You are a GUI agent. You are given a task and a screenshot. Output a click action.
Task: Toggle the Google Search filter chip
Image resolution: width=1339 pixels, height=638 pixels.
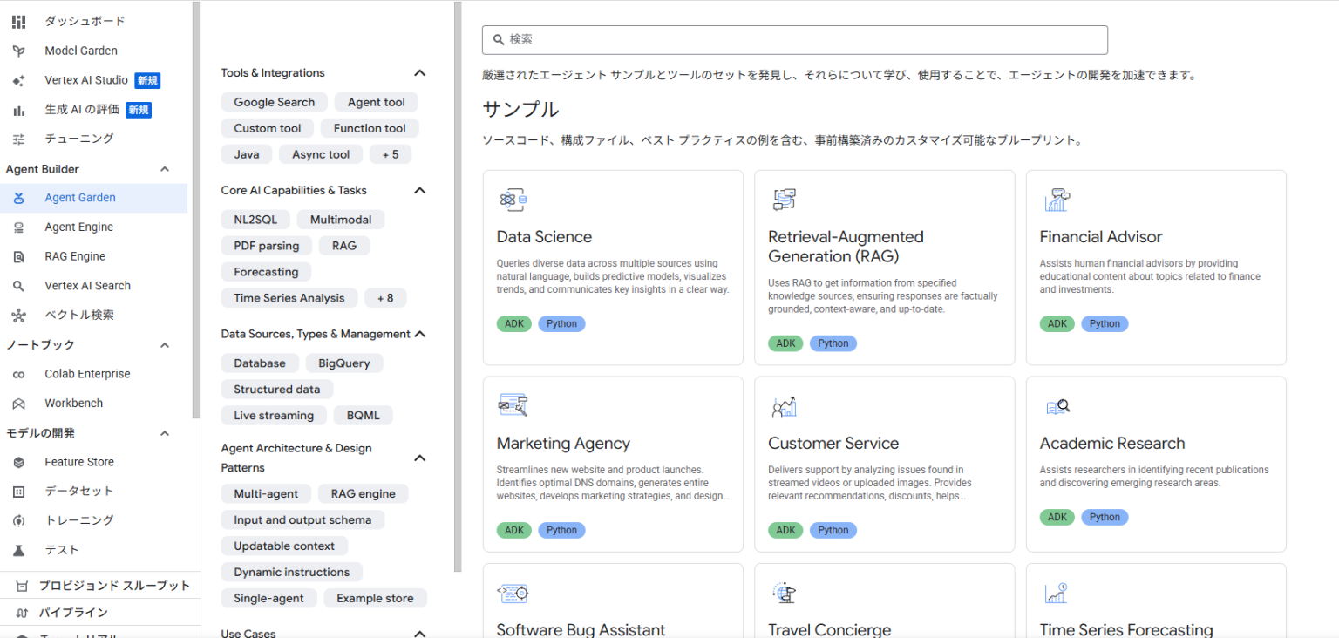pyautogui.click(x=275, y=102)
